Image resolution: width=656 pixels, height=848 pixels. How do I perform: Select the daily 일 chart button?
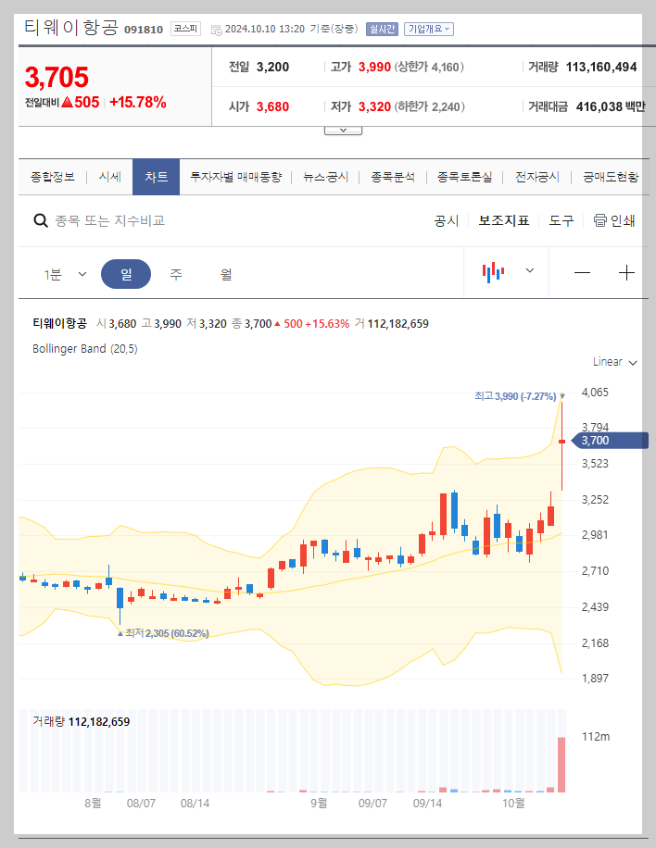[x=125, y=273]
